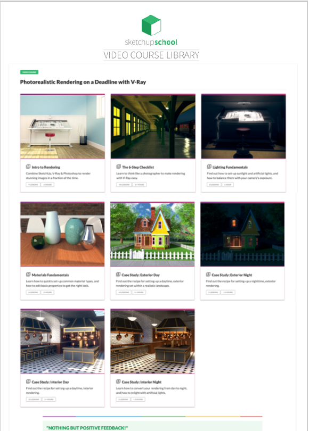This screenshot has width=309, height=431.
Task: Click the hours badge under Materials Fundamentals
Action: click(x=47, y=292)
